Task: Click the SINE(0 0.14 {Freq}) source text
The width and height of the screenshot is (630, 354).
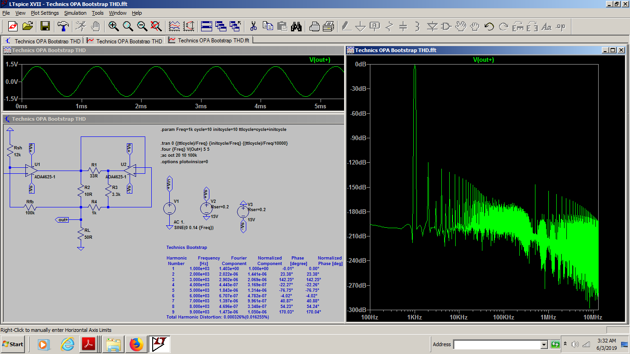Action: 194,228
